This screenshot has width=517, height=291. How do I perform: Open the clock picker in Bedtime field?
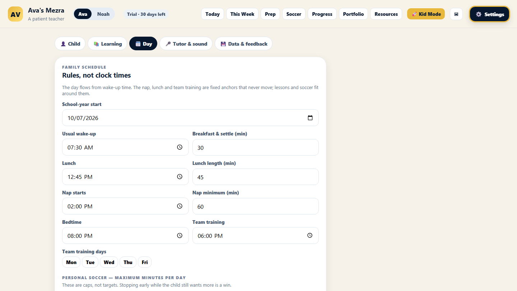click(x=180, y=236)
